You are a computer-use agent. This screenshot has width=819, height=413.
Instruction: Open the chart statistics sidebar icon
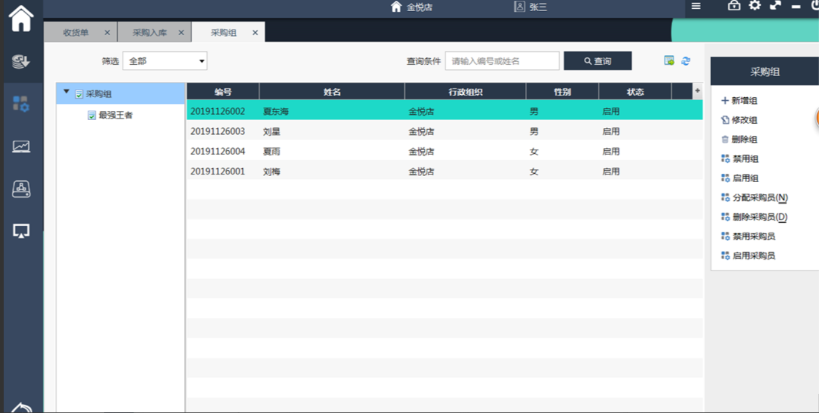[x=21, y=146]
